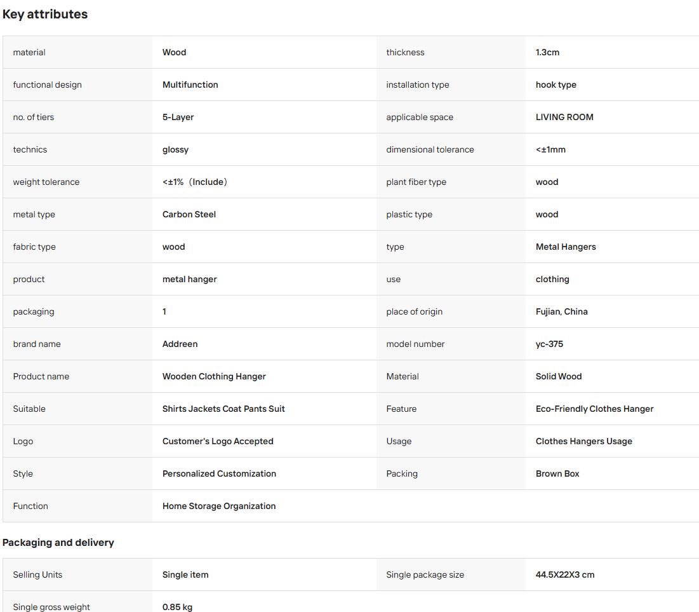Click Customer's Logo Accepted value
The image size is (699, 612).
218,442
